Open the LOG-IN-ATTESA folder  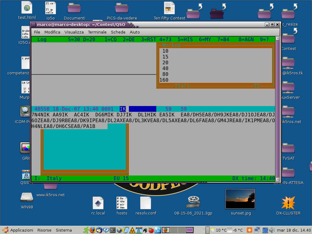tap(288, 173)
